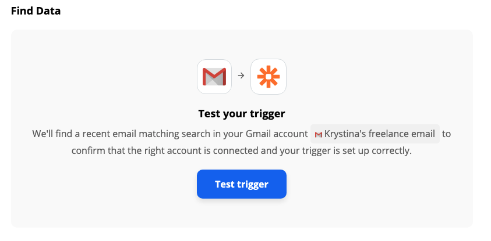Click the arrow between Gmail and Zapier
The image size is (491, 241).
point(241,75)
